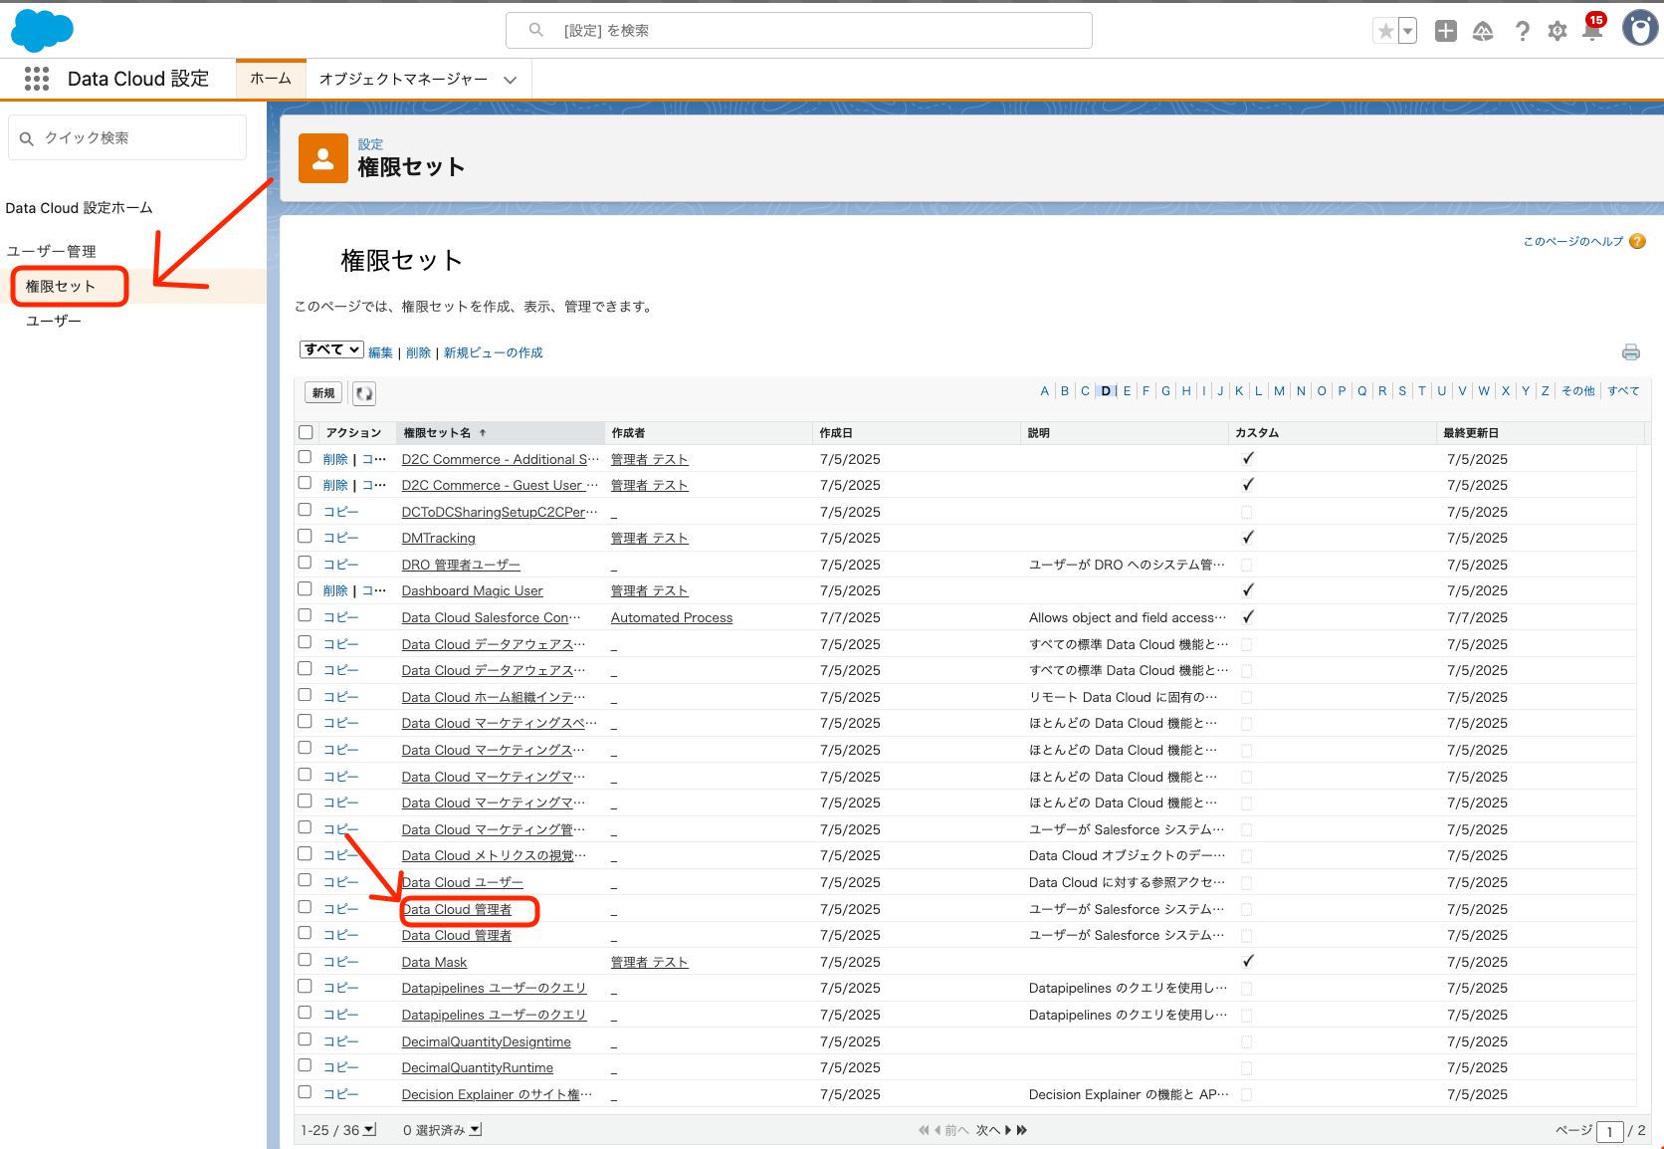Click the Salesforce cloud logo

click(42, 30)
